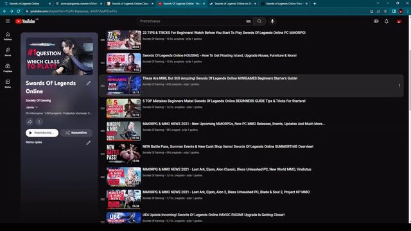Click the playlist cover Which Class To Play thumbnail
The height and width of the screenshot is (231, 411).
click(x=59, y=56)
